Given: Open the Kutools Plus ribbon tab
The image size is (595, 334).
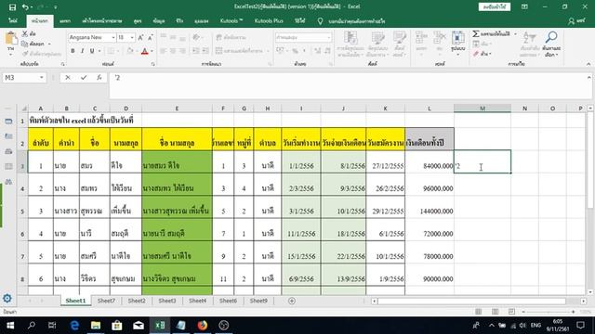Looking at the screenshot, I should click(269, 21).
